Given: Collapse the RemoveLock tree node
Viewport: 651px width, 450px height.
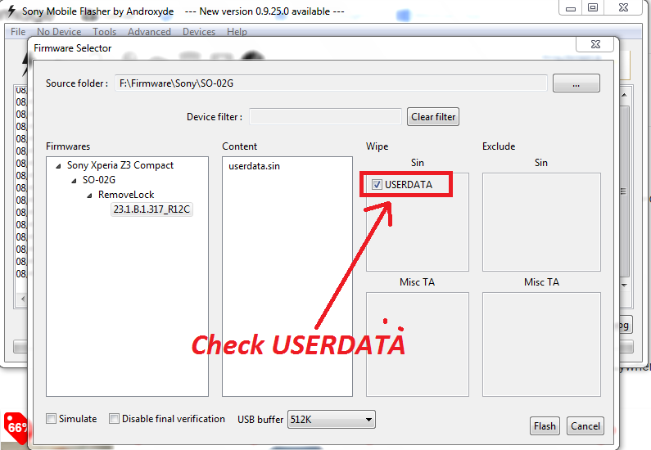Looking at the screenshot, I should point(89,196).
